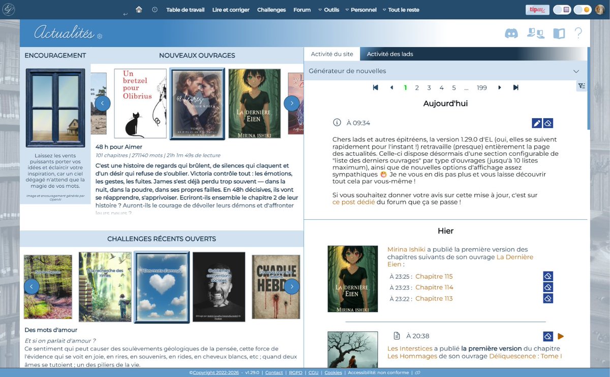Open the help question mark icon

578,33
